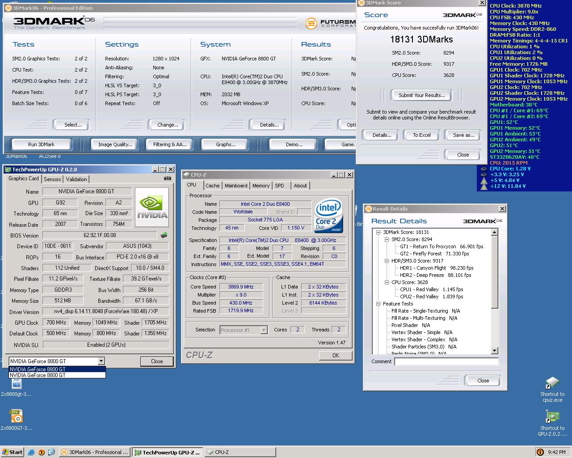Viewport: 572px width, 458px height.
Task: Click the Internet Explorer quick launch icon
Action: click(x=31, y=452)
